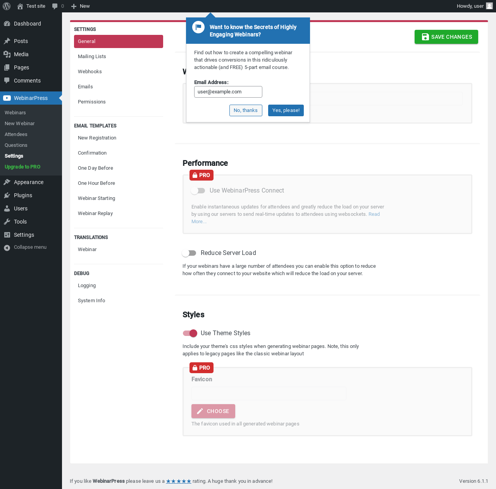The height and width of the screenshot is (489, 496).
Task: Open New Registration email template
Action: click(x=119, y=138)
